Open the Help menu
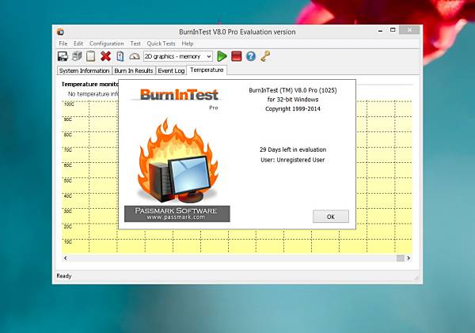The width and height of the screenshot is (475, 333). (188, 44)
